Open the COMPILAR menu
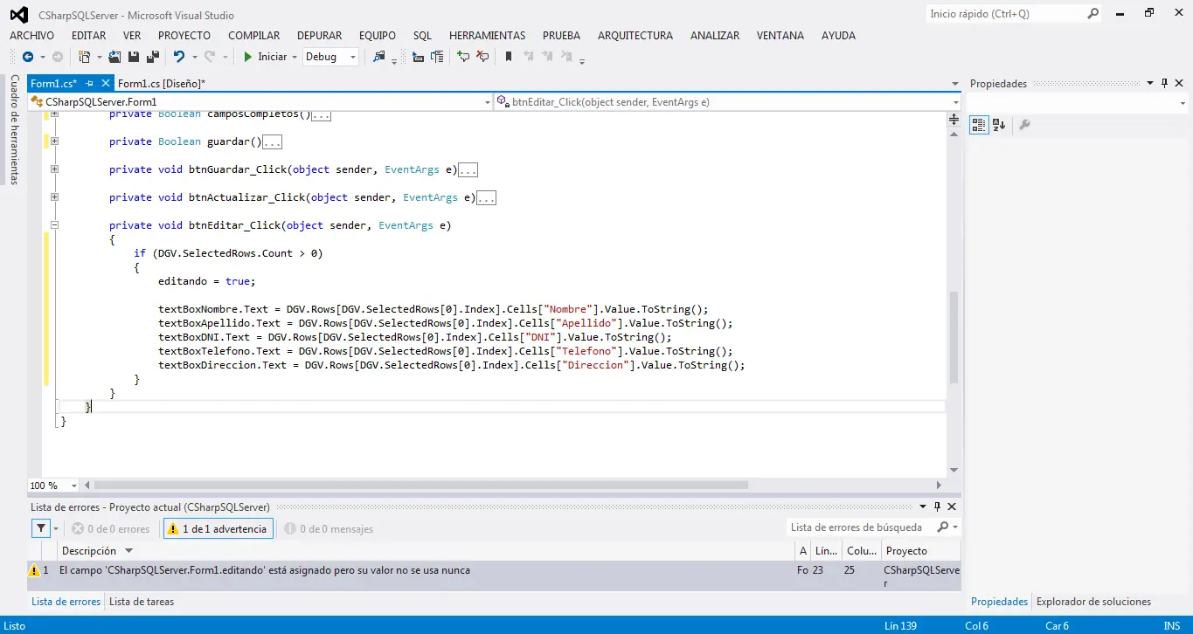The height and width of the screenshot is (634, 1193). (254, 36)
